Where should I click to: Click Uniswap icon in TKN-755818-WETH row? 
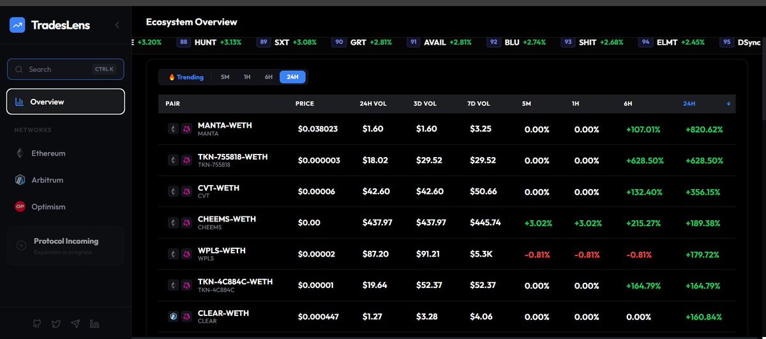(186, 160)
